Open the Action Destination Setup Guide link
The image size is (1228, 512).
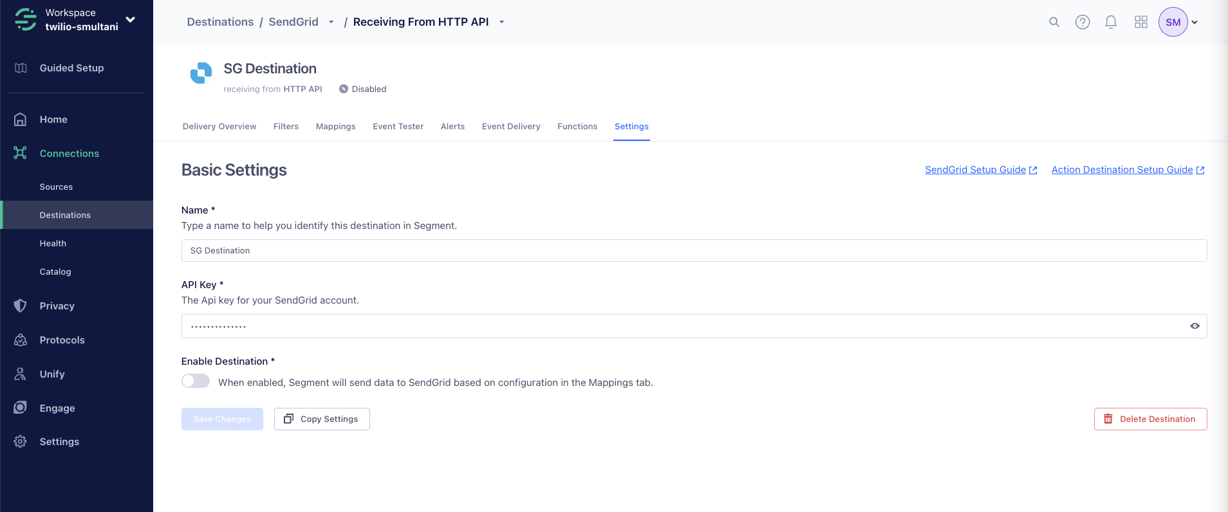1122,170
